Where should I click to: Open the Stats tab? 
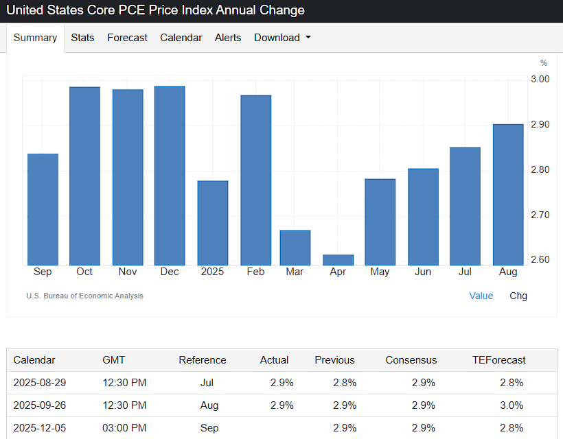click(82, 38)
